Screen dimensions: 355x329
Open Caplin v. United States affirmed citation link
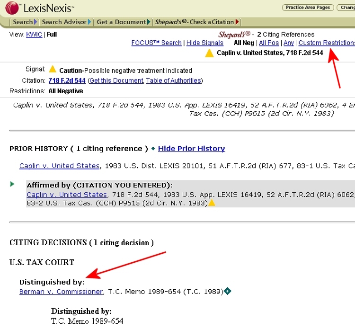click(67, 195)
